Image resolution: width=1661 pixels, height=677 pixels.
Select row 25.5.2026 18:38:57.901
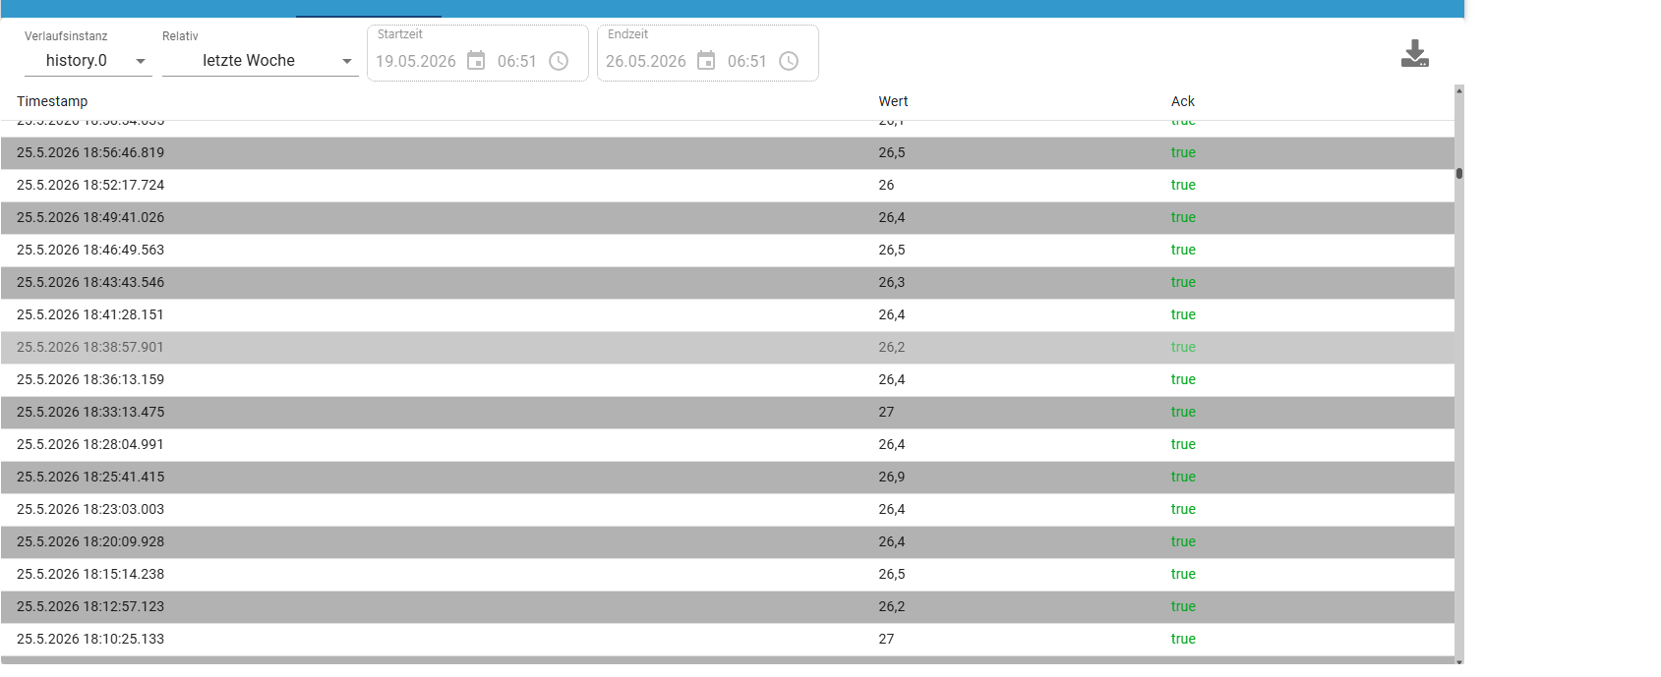coord(728,347)
